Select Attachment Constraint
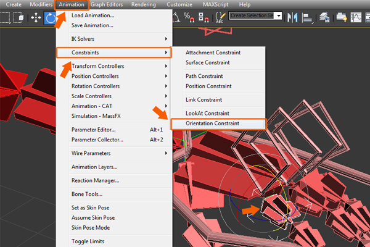370x247 pixels. pos(218,52)
